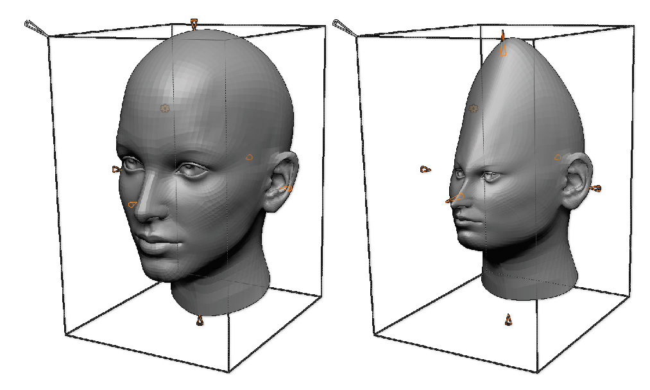
Task: Select the orange cone atop the round head
Action: point(194,24)
